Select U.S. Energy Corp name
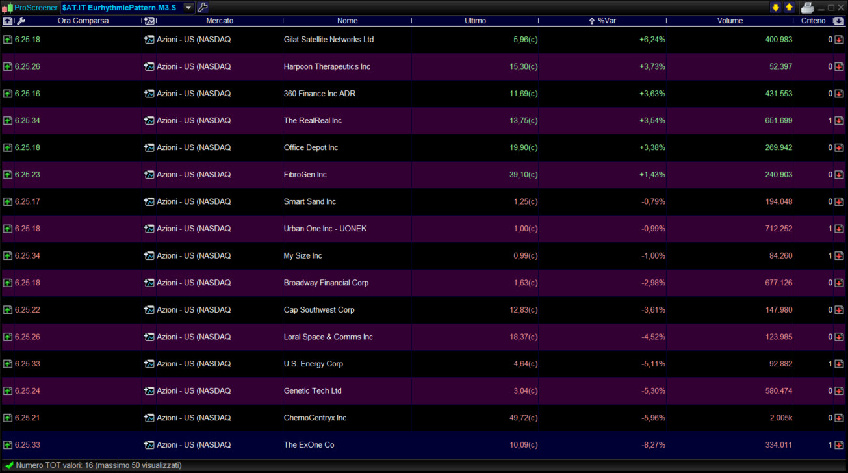The width and height of the screenshot is (848, 473). (x=313, y=364)
